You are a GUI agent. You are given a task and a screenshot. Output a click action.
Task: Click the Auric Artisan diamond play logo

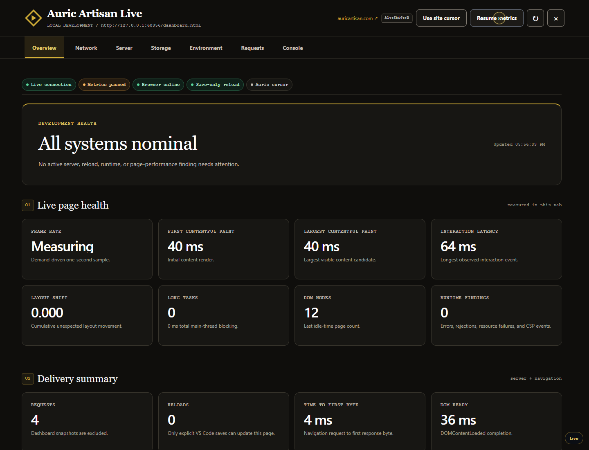tap(34, 18)
